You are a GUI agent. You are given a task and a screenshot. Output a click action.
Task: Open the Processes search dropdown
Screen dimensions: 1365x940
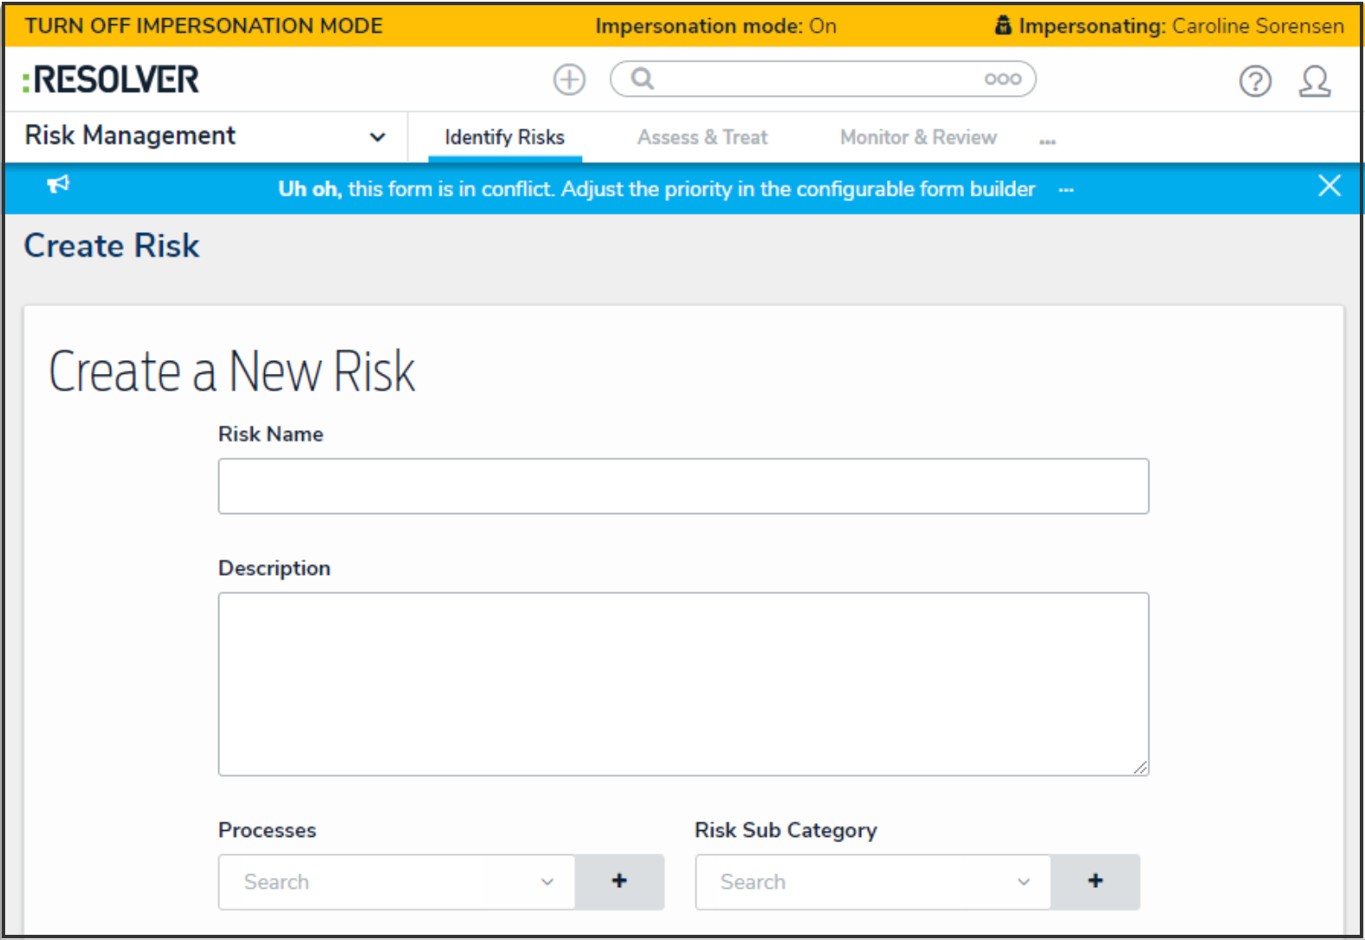[397, 882]
